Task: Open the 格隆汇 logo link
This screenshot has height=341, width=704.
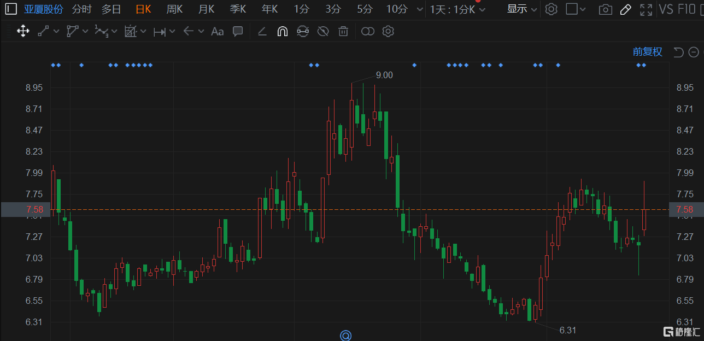Action: click(681, 331)
